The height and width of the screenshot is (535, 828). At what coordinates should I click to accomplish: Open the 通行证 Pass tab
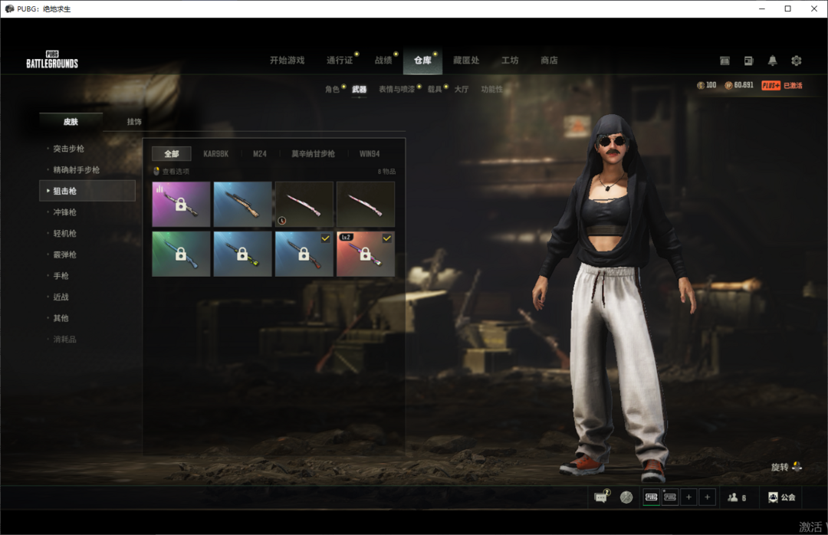340,61
